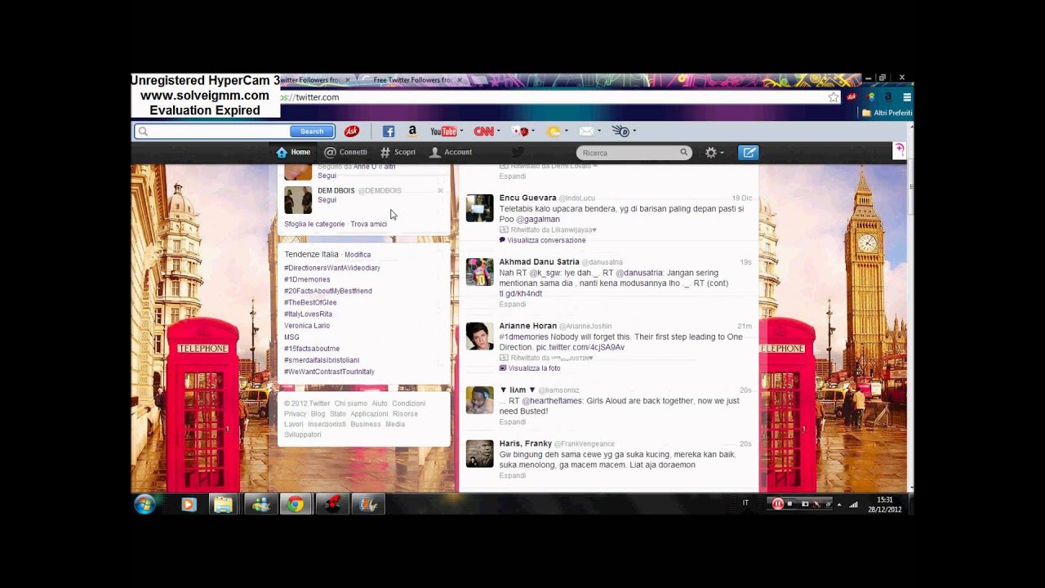Open trend #DirectionersWantAVideodiary
The image size is (1045, 588).
click(x=332, y=268)
